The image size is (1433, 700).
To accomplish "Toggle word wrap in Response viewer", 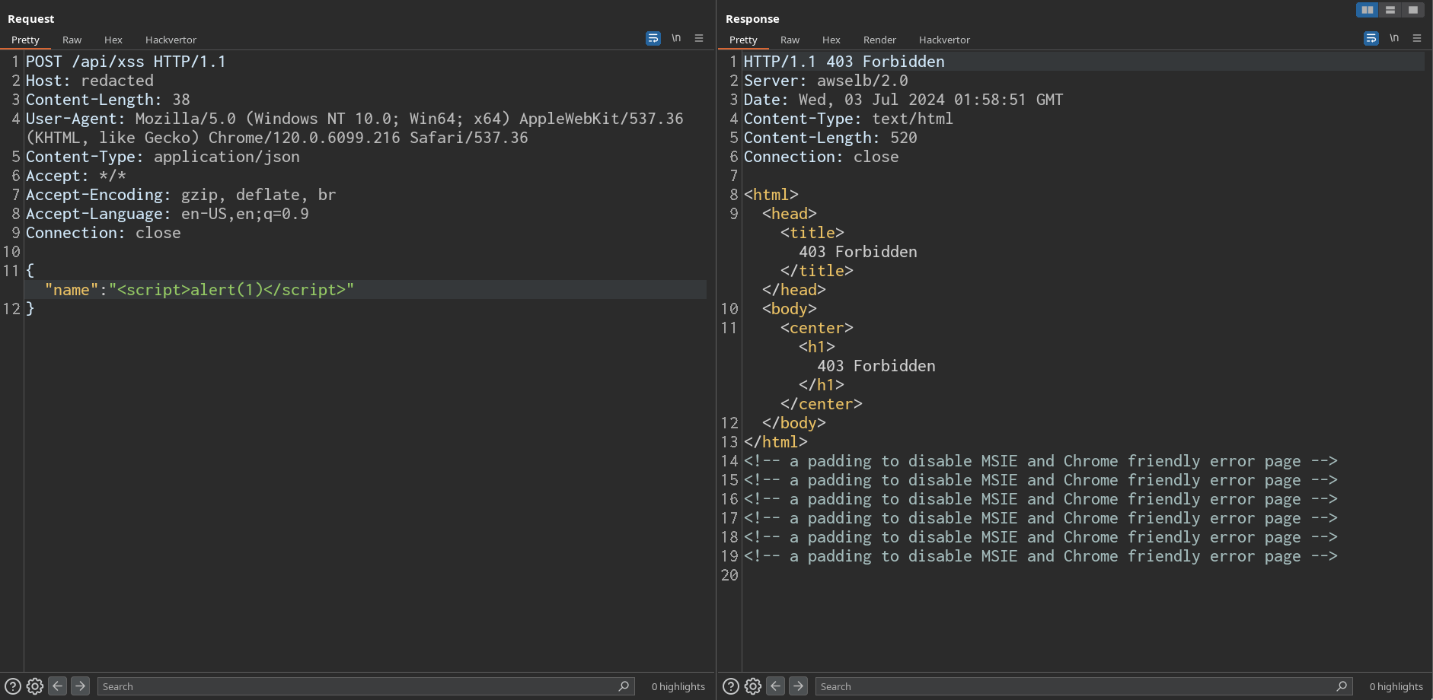I will click(1371, 38).
